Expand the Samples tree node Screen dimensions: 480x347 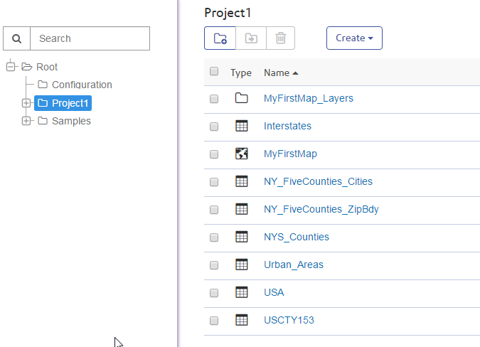(26, 121)
